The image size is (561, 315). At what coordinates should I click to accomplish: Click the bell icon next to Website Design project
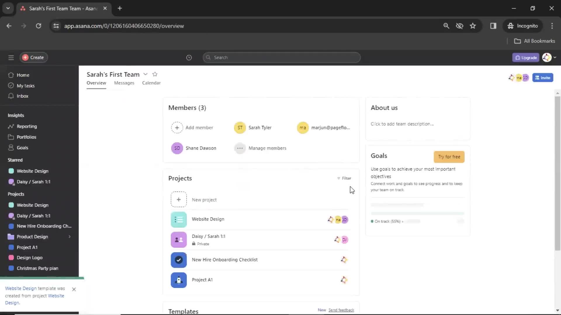pyautogui.click(x=330, y=219)
